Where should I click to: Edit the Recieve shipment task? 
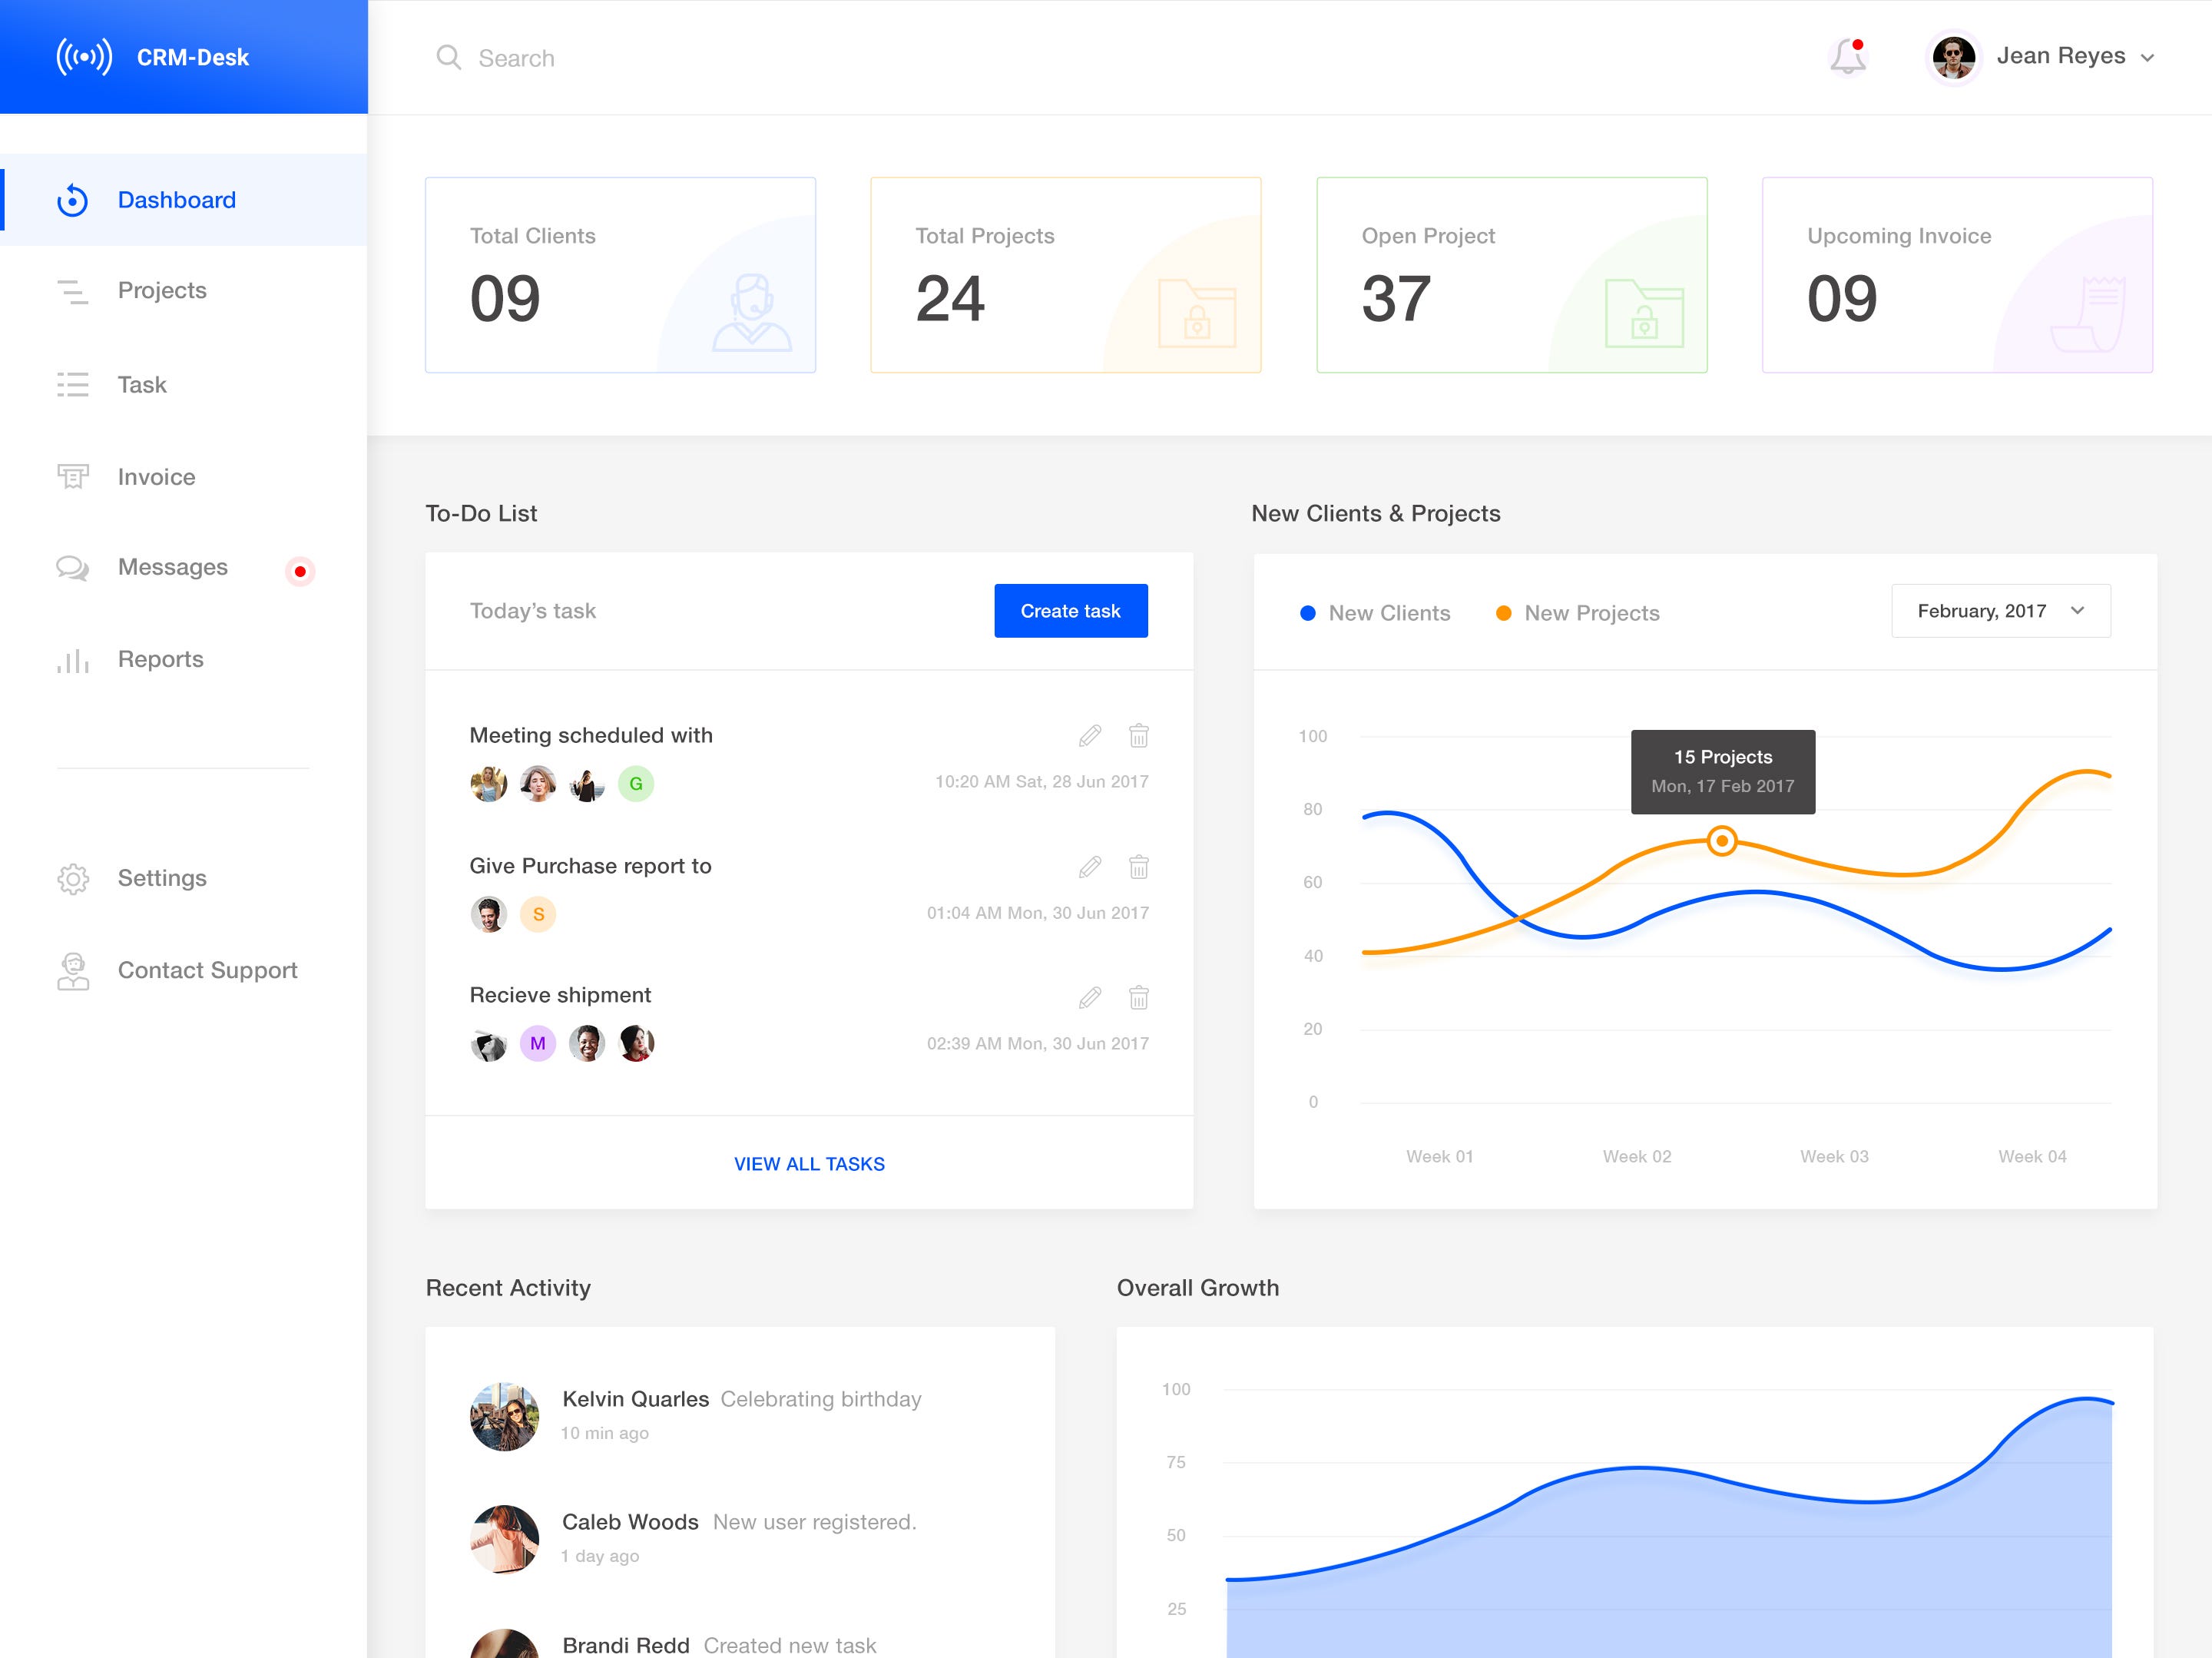(x=1089, y=996)
